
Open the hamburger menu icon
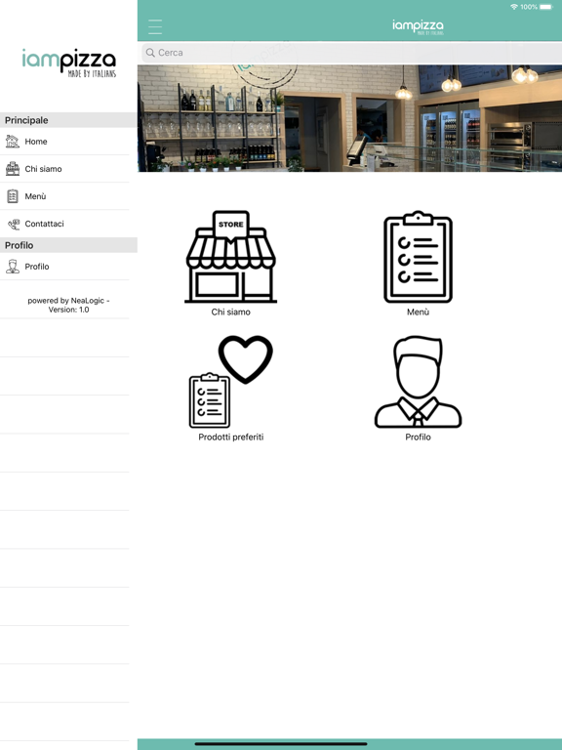tap(155, 26)
